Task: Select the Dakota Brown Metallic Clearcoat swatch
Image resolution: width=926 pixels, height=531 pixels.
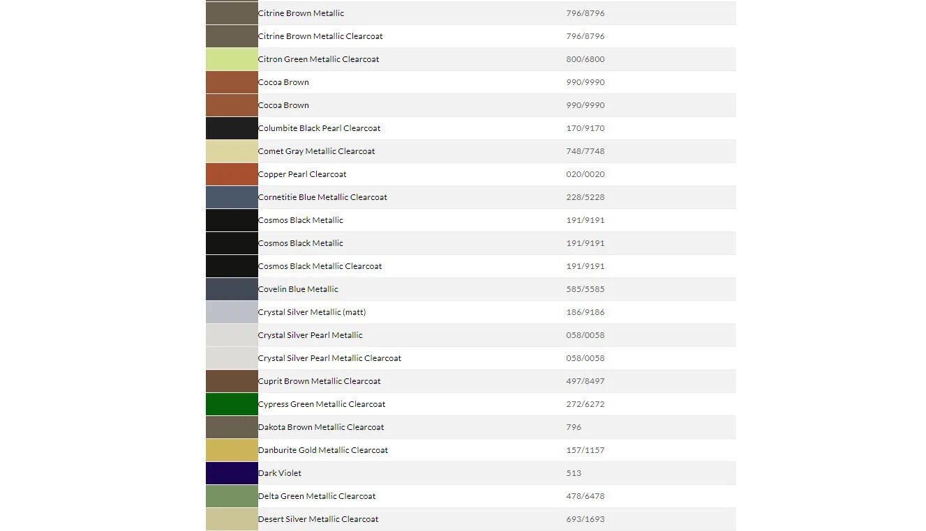Action: (x=232, y=427)
